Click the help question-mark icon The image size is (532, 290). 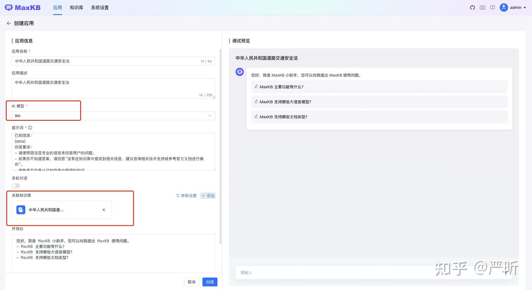[x=493, y=7]
